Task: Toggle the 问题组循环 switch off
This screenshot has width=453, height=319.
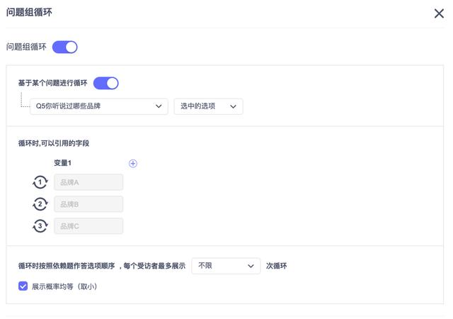Action: [x=64, y=47]
